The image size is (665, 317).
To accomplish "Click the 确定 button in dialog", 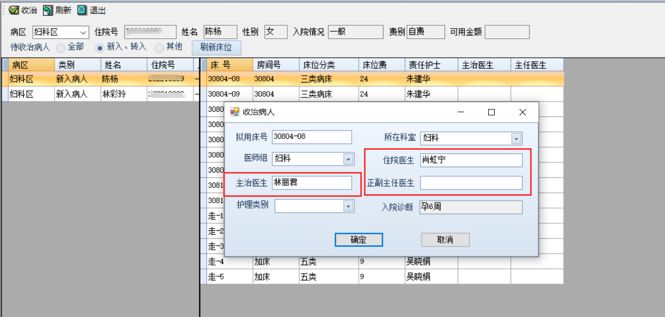I will (x=359, y=240).
